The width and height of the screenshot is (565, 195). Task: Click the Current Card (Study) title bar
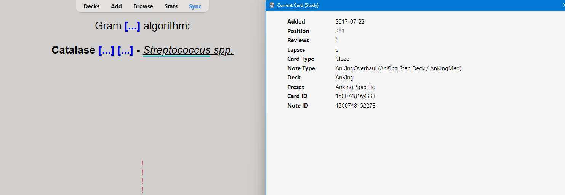coord(381,5)
